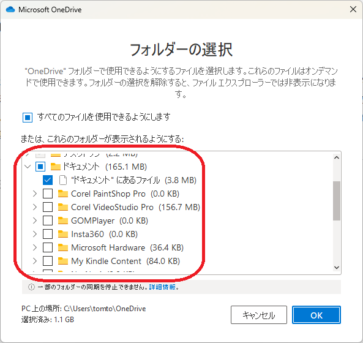Check the Microsoft Hardware checkbox
Image resolution: width=363 pixels, height=343 pixels.
(x=48, y=247)
